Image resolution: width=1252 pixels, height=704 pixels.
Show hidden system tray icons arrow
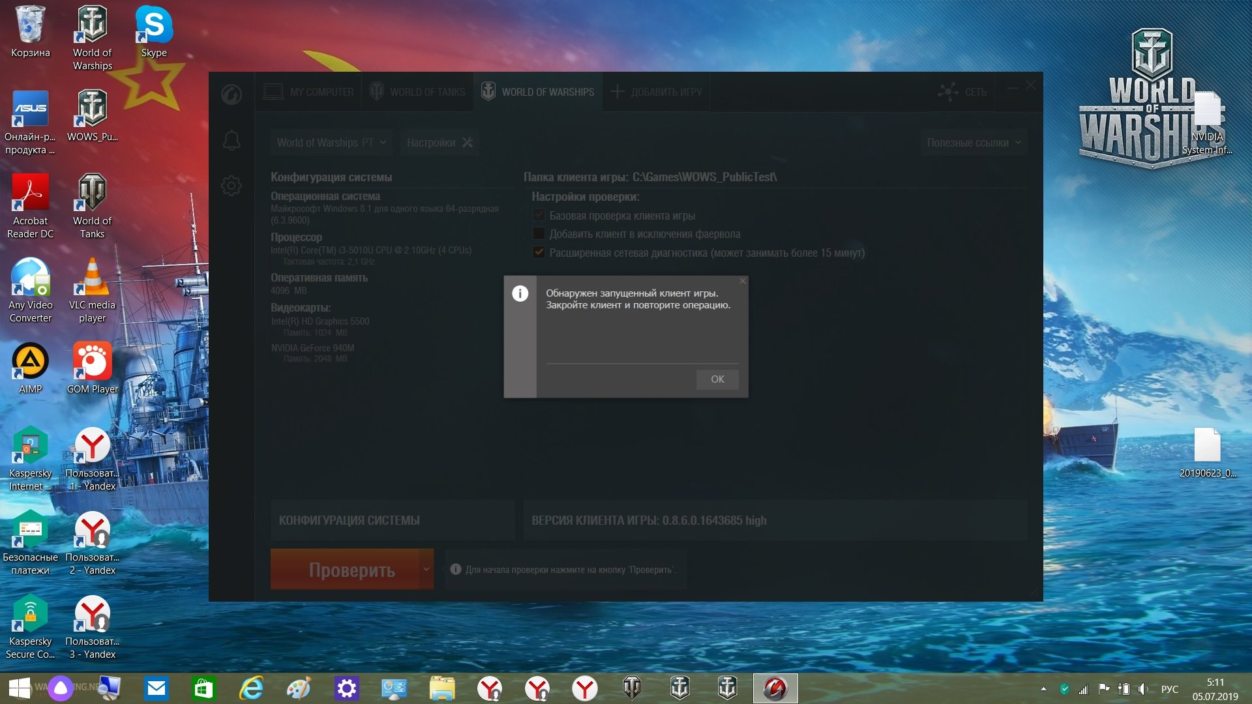tap(1043, 689)
